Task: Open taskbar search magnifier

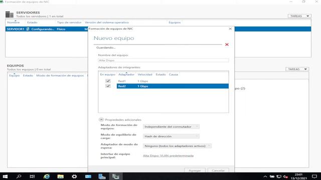Action: 19,176
